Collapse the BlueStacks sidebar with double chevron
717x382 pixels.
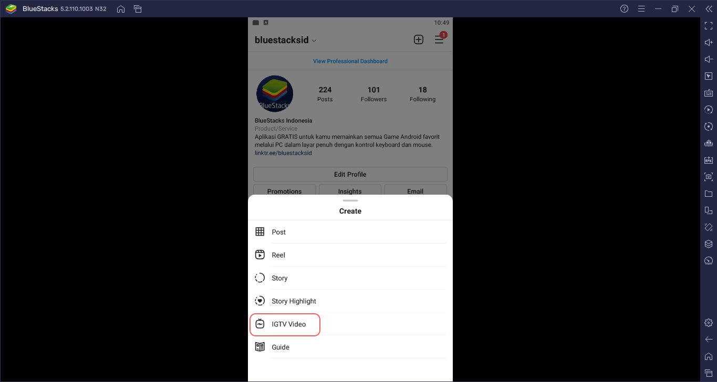tap(708, 9)
